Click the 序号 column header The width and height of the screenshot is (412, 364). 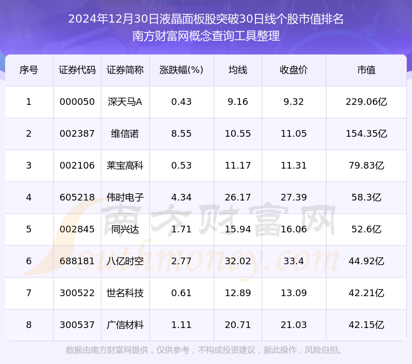[x=29, y=70]
